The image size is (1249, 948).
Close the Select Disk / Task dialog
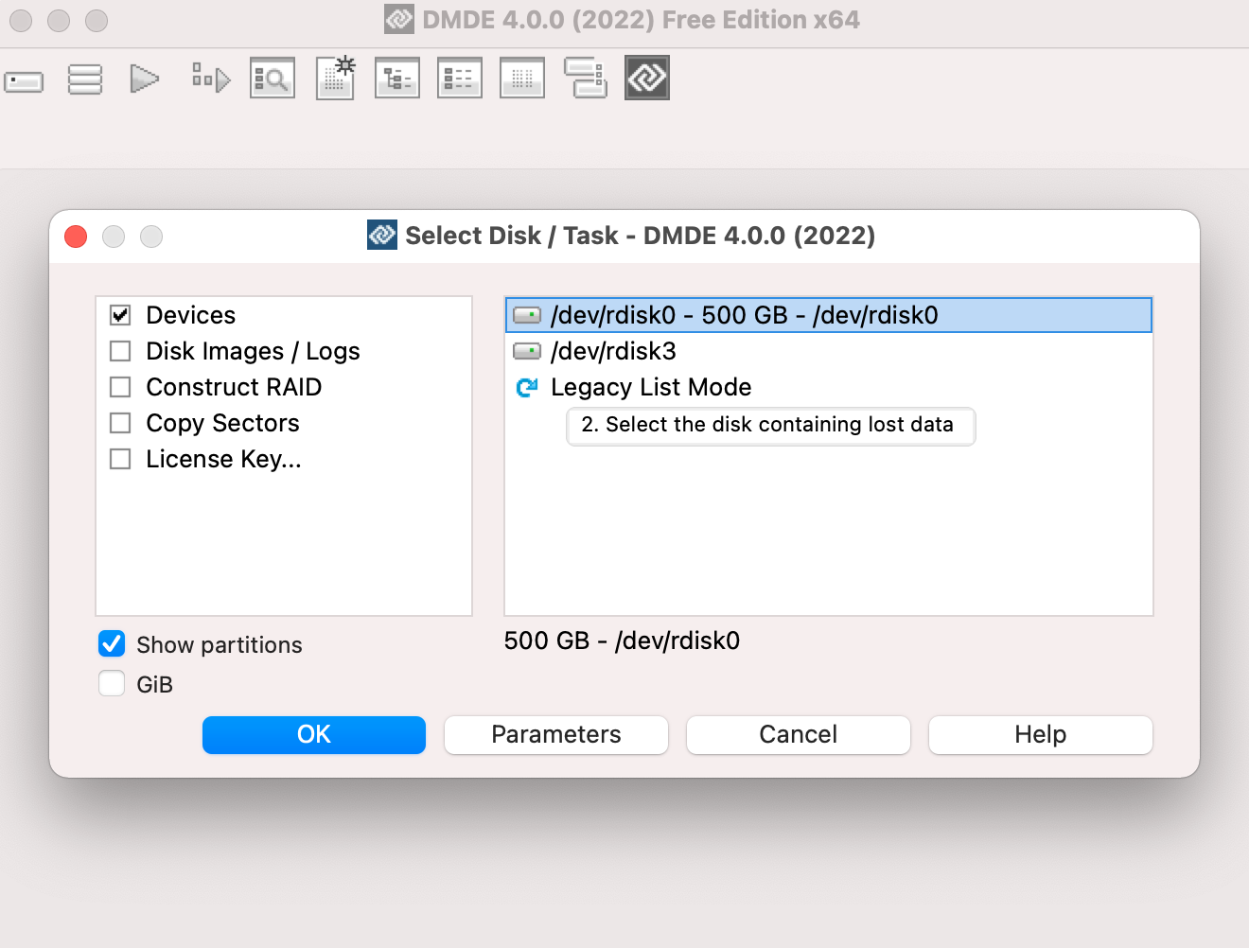tap(76, 236)
